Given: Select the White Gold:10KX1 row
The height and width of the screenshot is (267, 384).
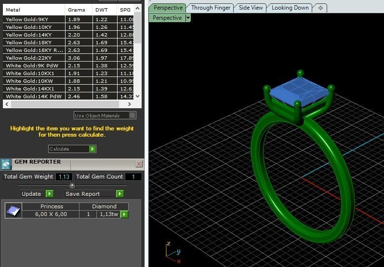Looking at the screenshot, I should coord(68,73).
